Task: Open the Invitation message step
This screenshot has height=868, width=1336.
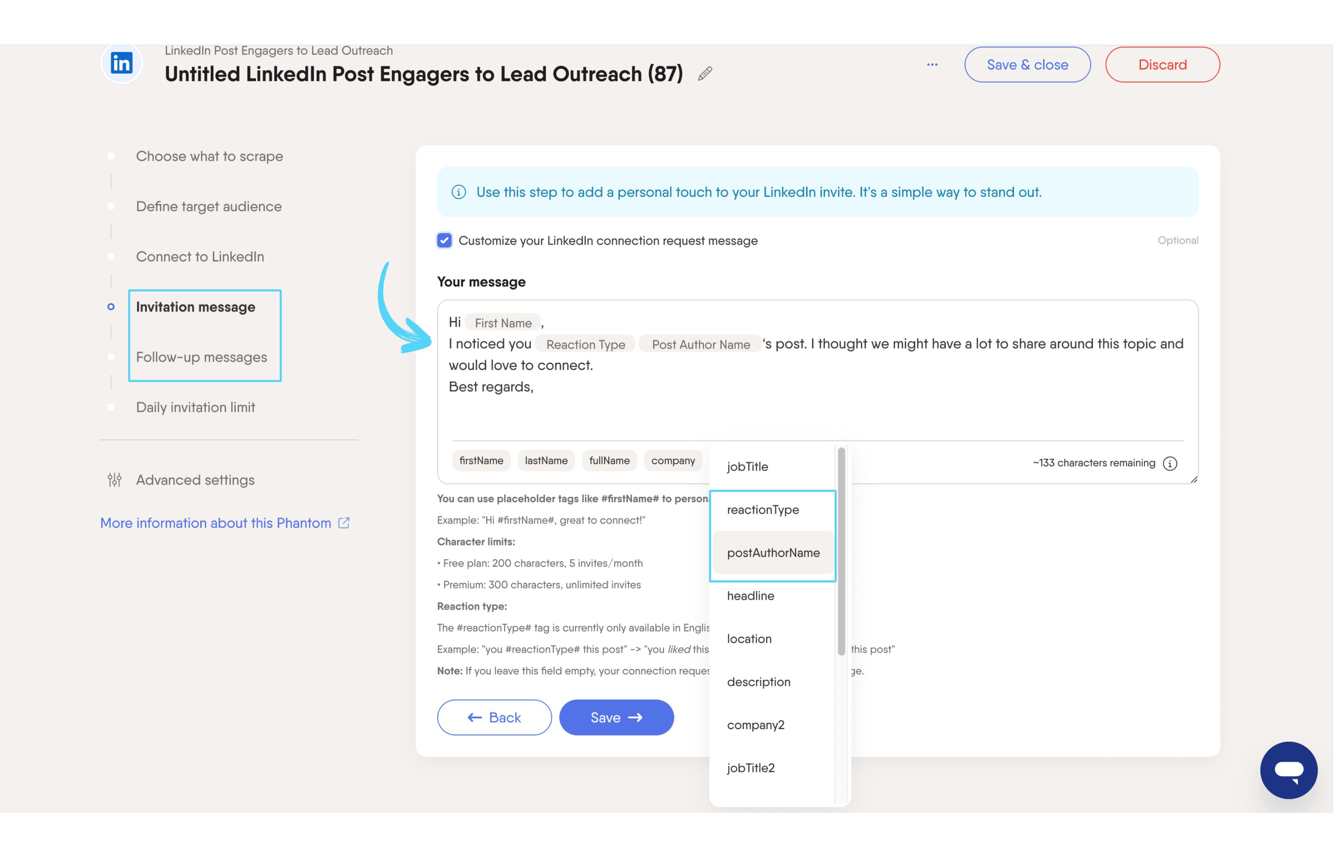Action: 196,307
